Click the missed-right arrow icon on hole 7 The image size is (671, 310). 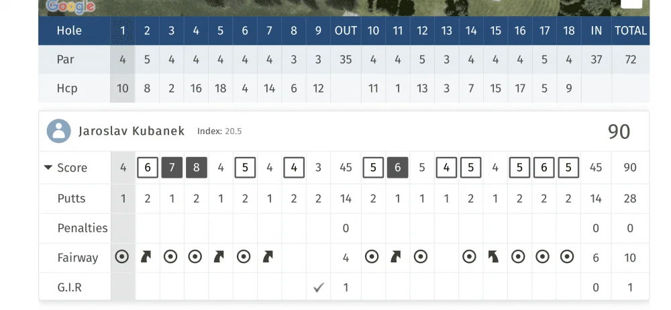click(x=268, y=257)
